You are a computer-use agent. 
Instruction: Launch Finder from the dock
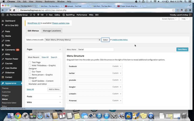coord(11,115)
